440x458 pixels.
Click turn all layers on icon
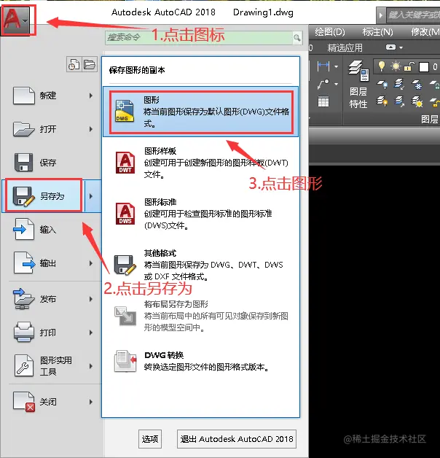[382, 101]
